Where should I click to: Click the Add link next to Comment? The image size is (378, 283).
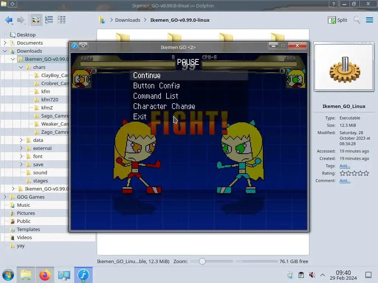point(345,181)
